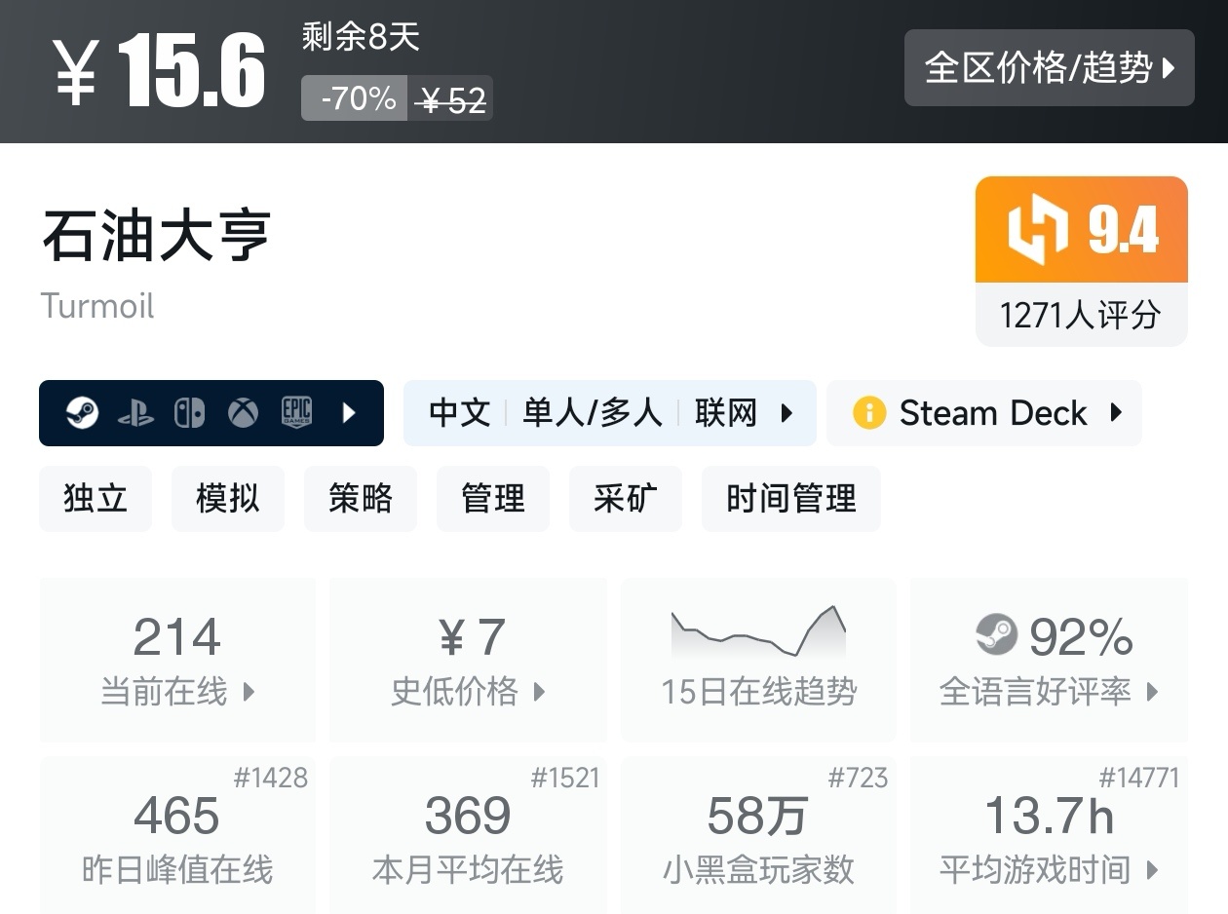Expand the 中文 单人/多人 联网 details arrow
This screenshot has width=1228, height=914.
[x=787, y=413]
